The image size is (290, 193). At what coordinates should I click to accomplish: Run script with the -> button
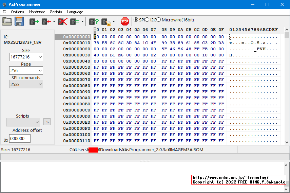(47, 122)
